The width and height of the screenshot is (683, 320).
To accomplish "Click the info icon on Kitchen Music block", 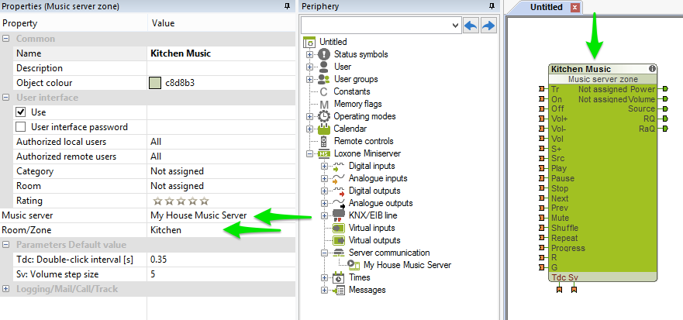I will tap(652, 69).
